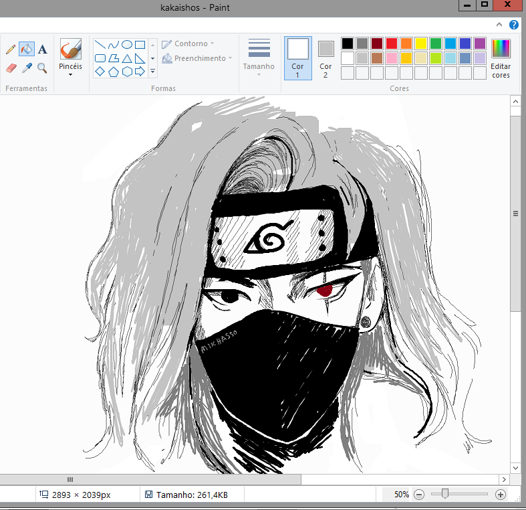Select the Right arrow shape
The image size is (526, 510).
click(140, 71)
